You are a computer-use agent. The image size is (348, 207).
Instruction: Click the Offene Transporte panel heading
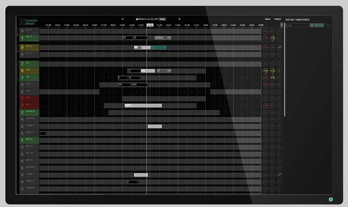click(297, 20)
